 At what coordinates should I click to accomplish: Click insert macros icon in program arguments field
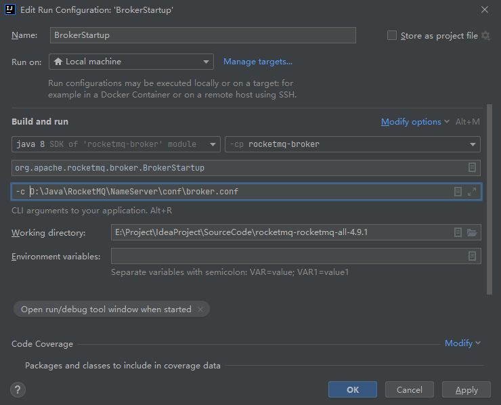point(458,192)
